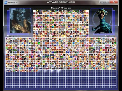Image resolution: width=122 pixels, height=91 pixels.
Task: Select the Beast character portrait on left
Action: click(20, 21)
